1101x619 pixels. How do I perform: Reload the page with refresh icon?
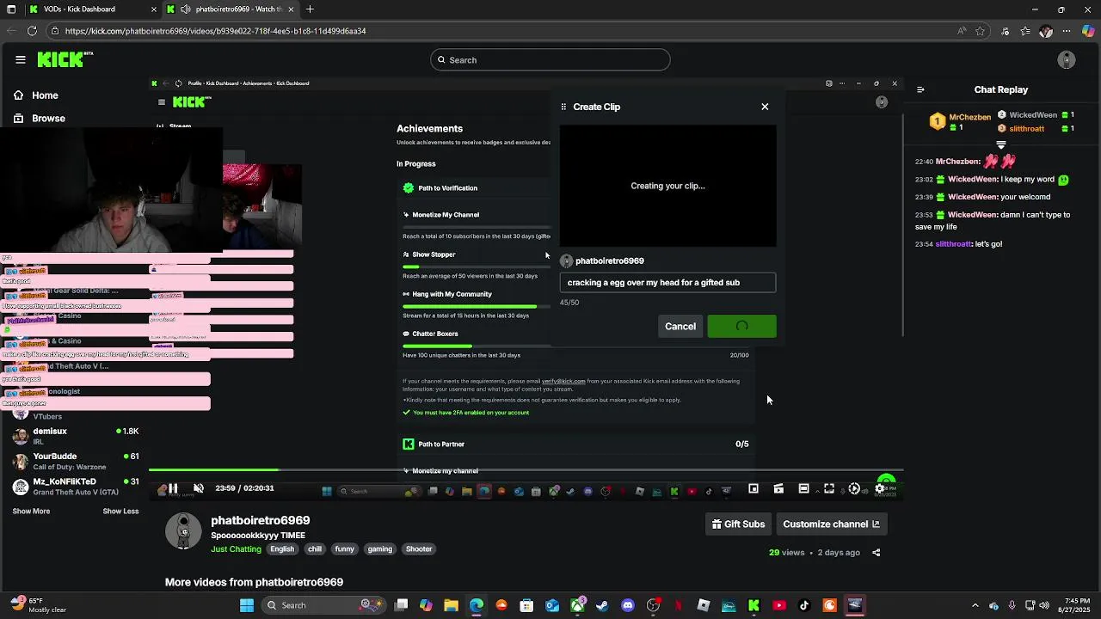[32, 31]
